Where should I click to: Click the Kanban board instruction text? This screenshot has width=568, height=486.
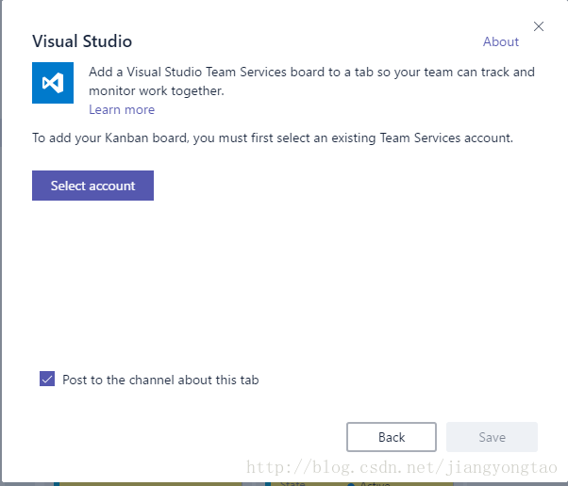tap(273, 138)
